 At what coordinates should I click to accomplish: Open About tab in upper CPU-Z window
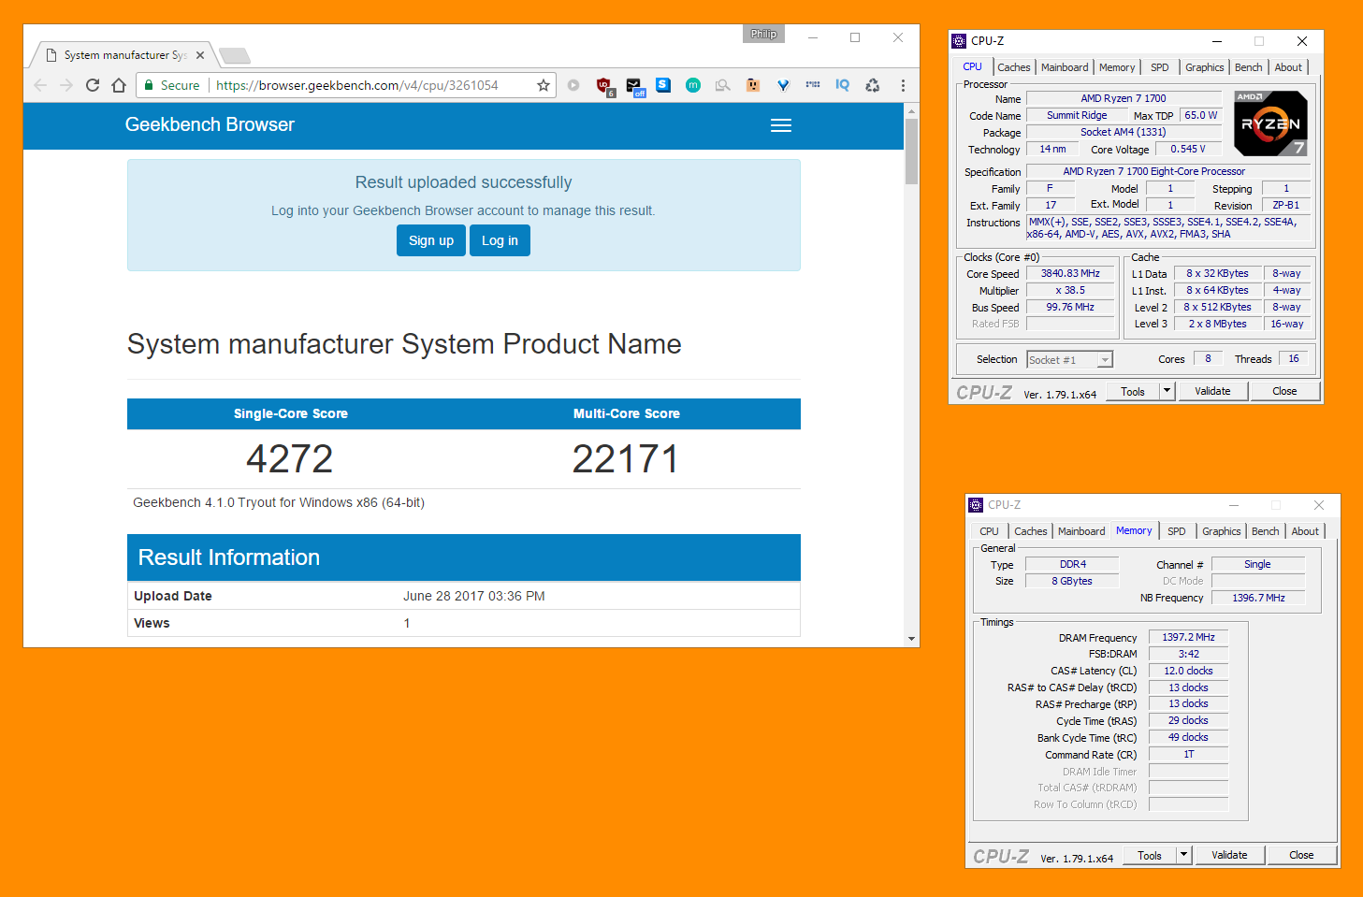coord(1288,67)
